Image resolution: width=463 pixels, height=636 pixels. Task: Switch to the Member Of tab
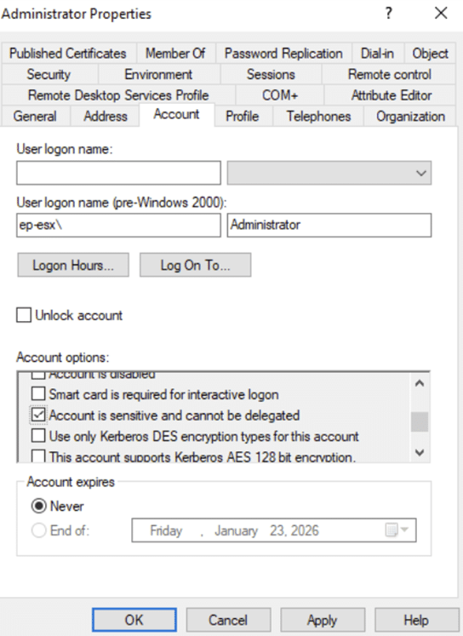point(175,53)
